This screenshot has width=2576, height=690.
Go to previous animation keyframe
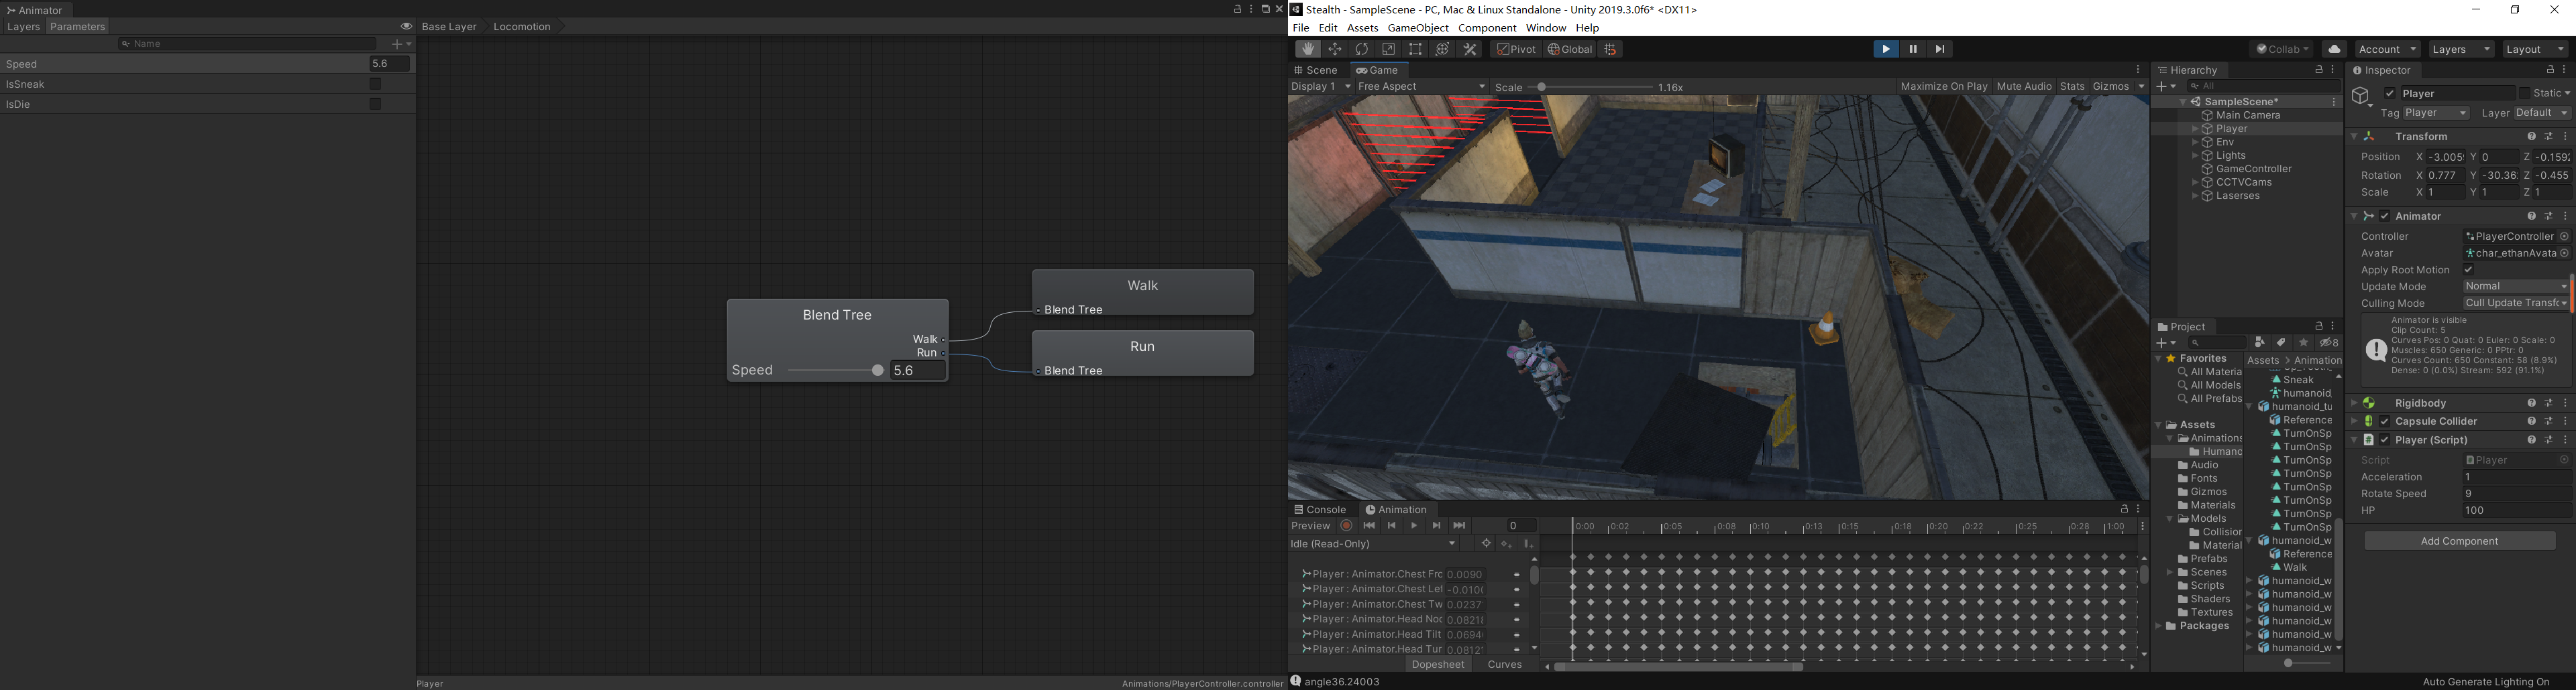tap(1392, 527)
